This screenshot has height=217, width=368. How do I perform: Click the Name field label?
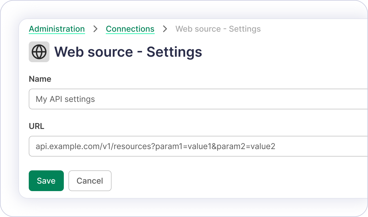coord(40,79)
